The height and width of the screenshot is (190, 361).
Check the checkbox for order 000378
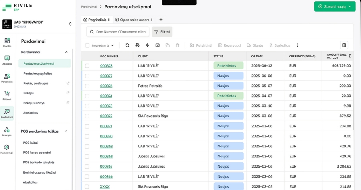tap(87, 66)
